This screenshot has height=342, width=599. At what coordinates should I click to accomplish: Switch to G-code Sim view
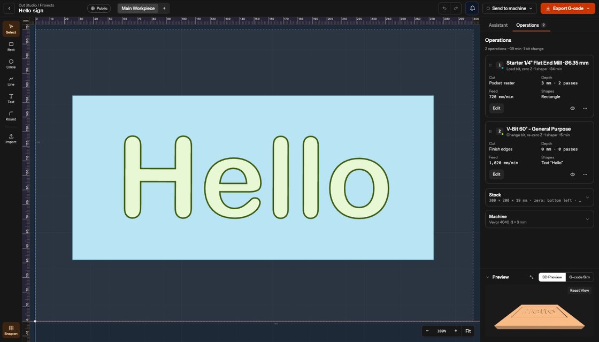(x=579, y=277)
